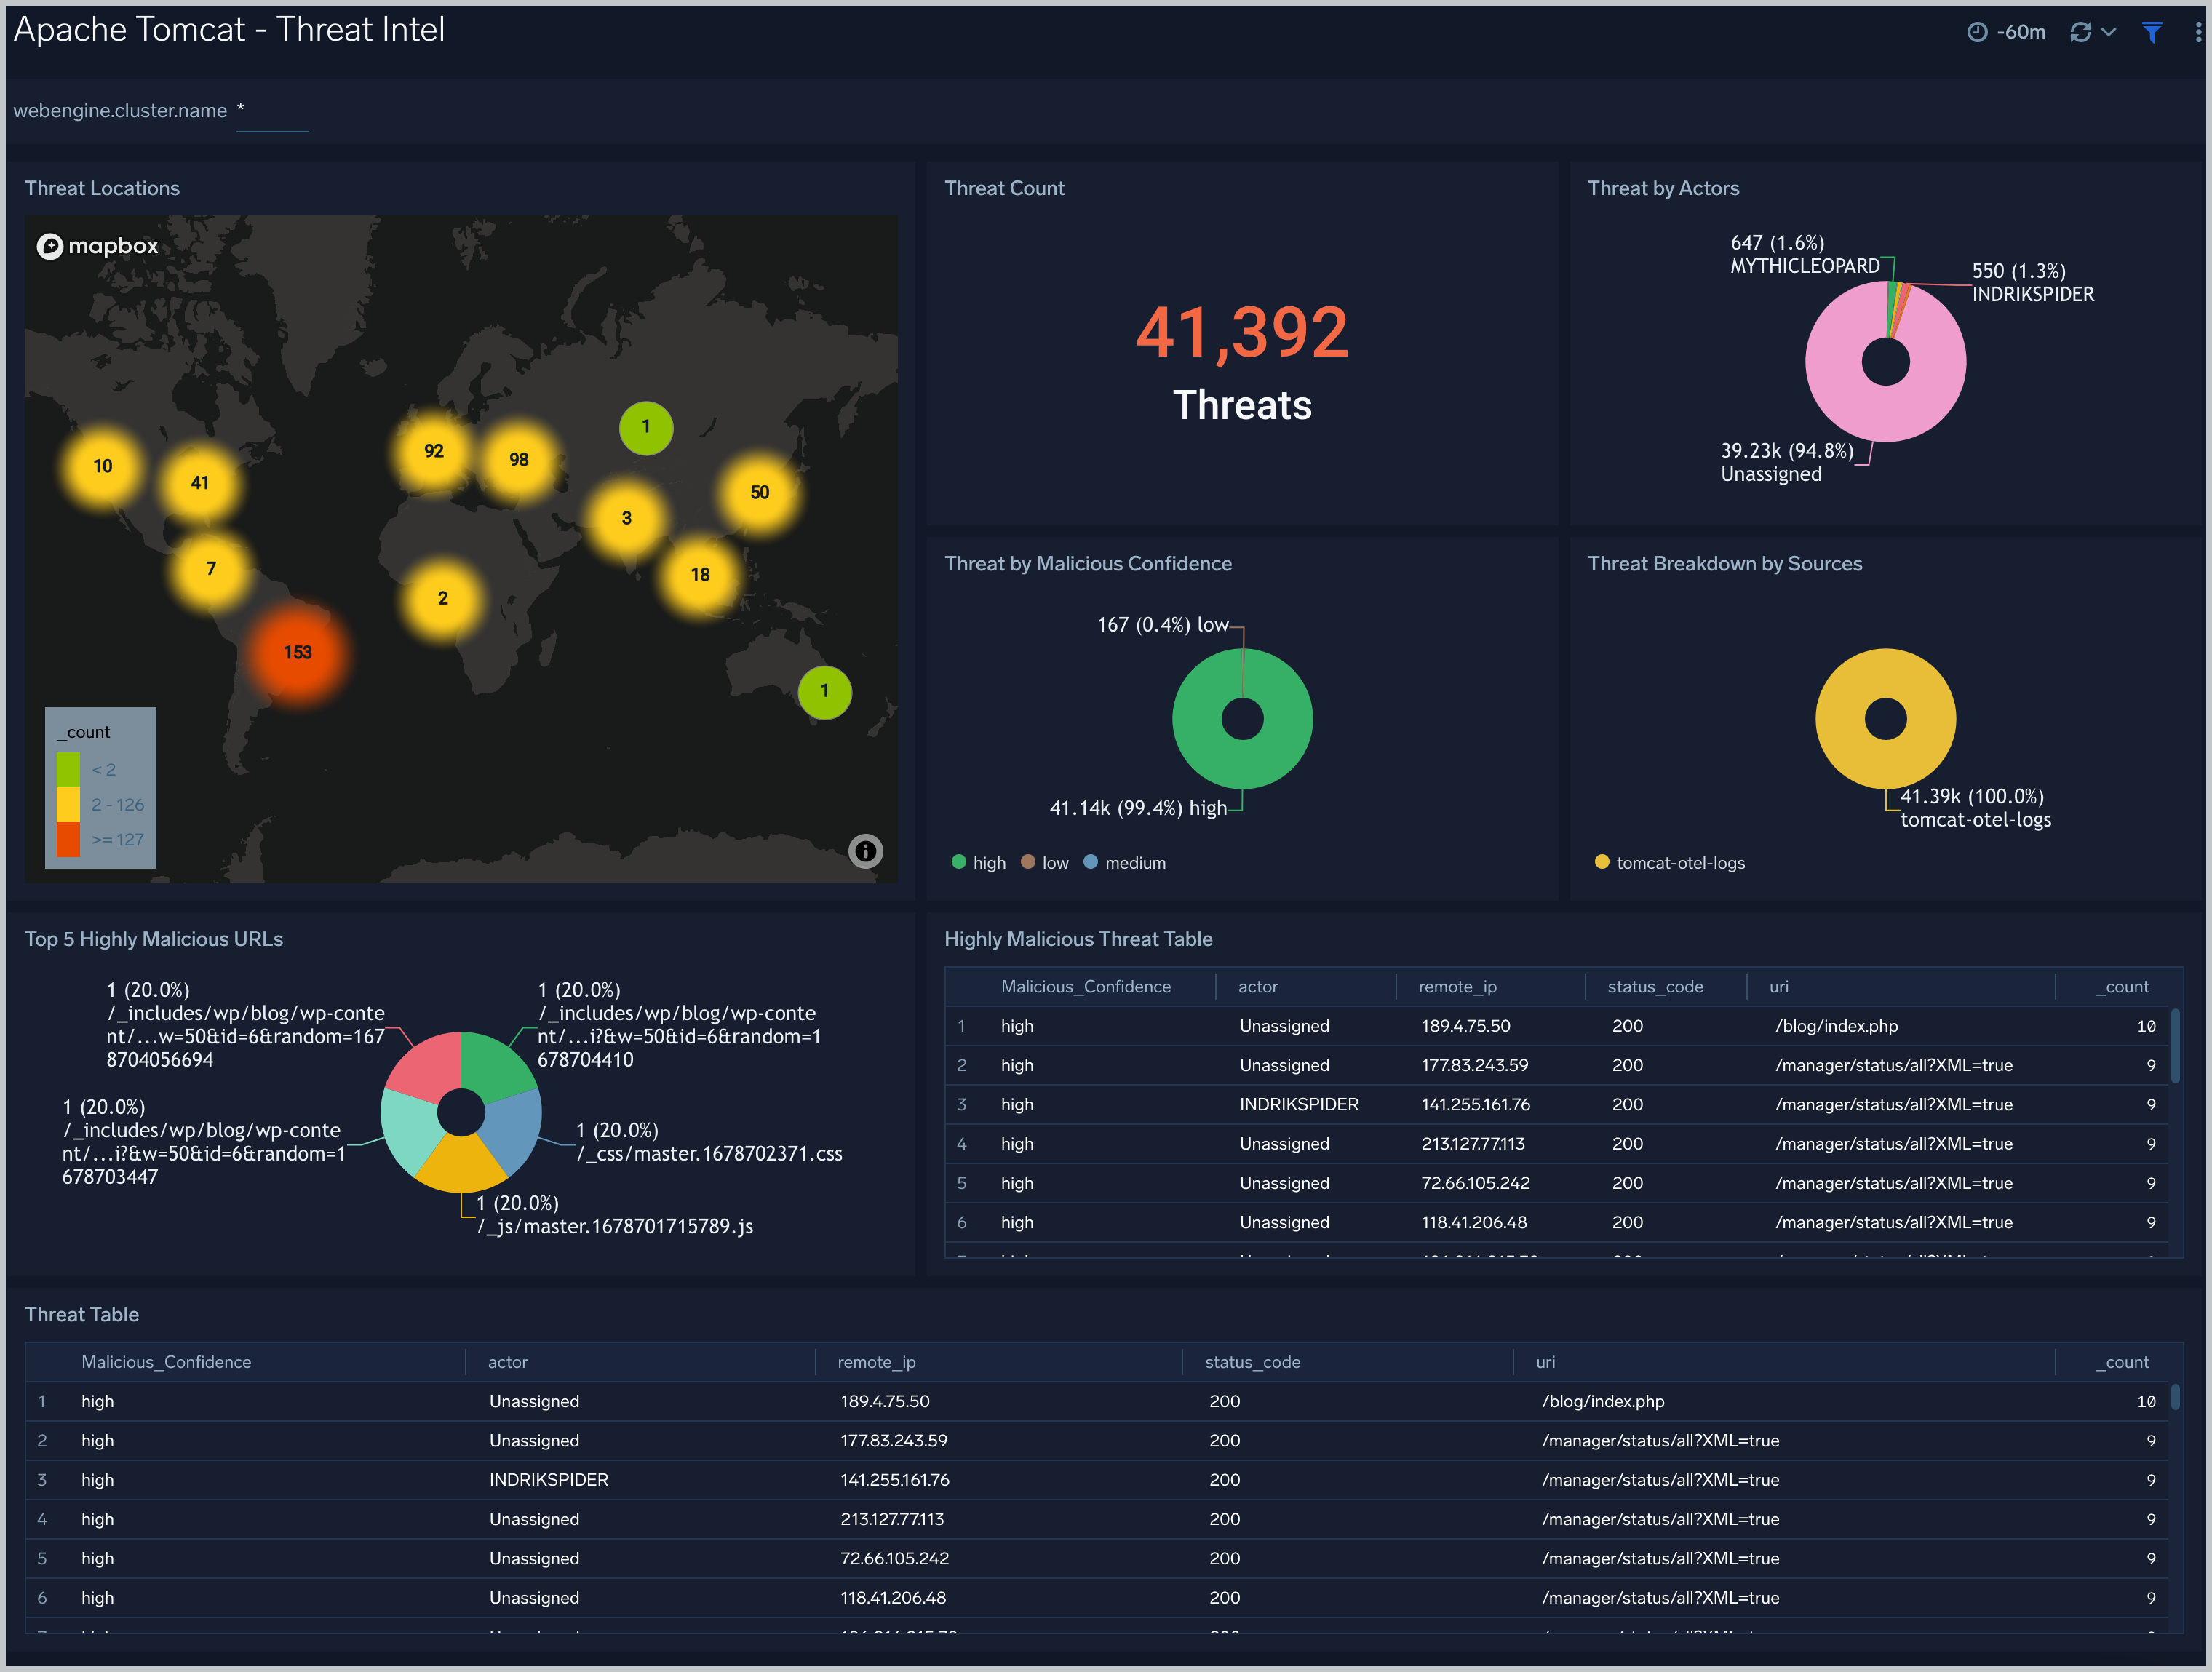The image size is (2212, 1672).
Task: Click the bottom Threat Table scrollbar
Action: [x=2175, y=1396]
